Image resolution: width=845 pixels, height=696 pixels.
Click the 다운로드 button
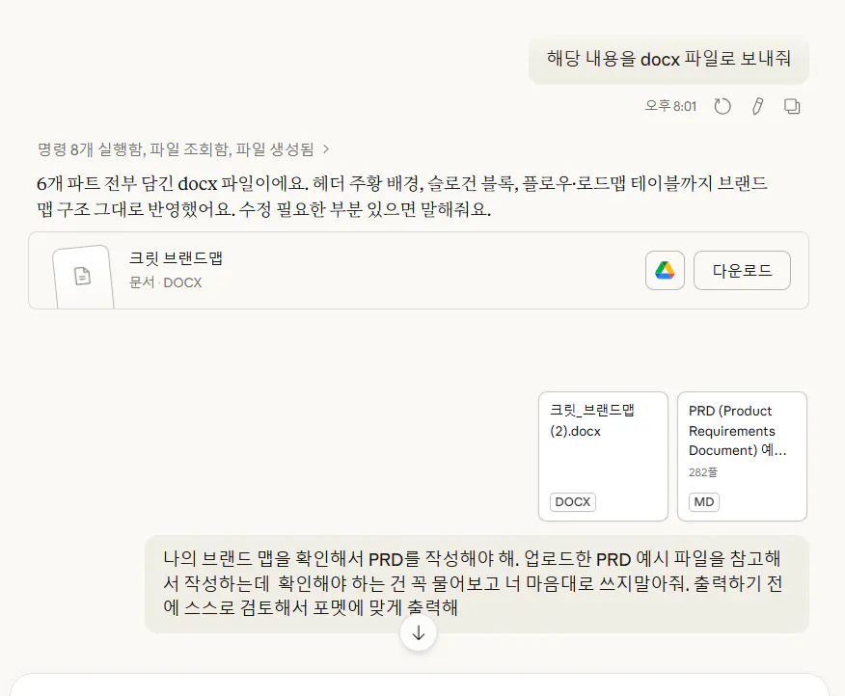pos(742,271)
